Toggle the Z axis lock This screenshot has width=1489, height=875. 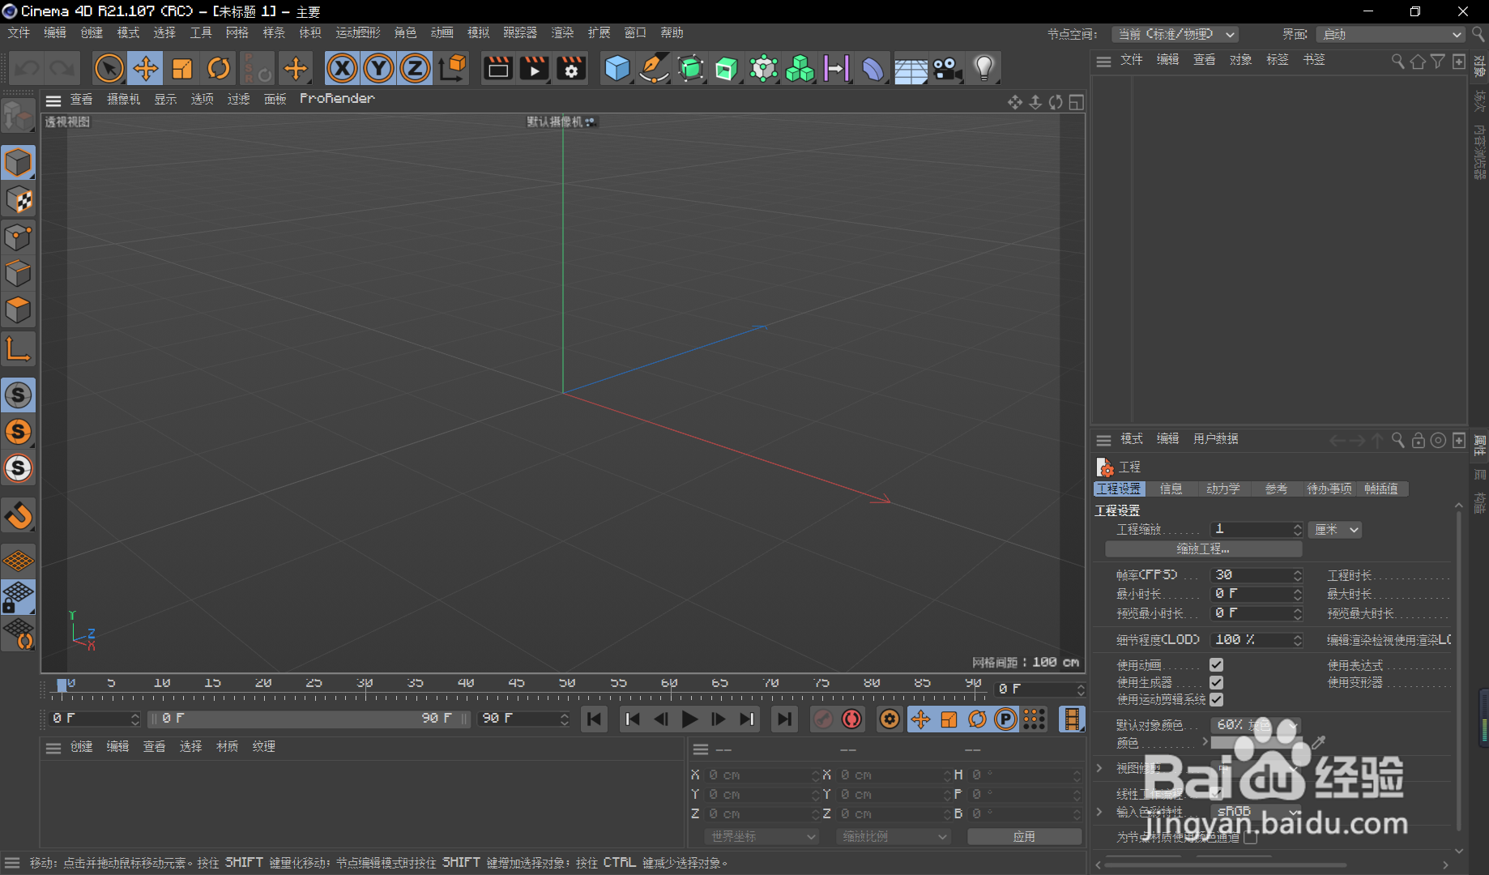pyautogui.click(x=415, y=69)
